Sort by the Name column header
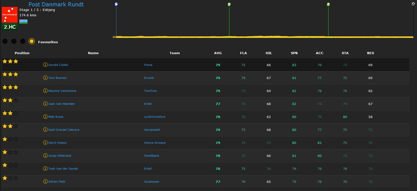This screenshot has width=417, height=191. click(x=93, y=53)
